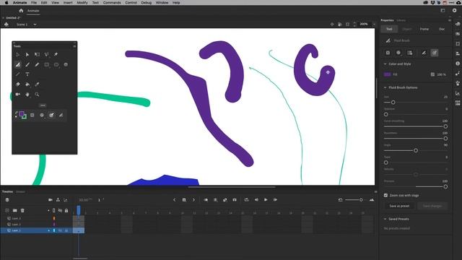Select the Fluid Brush tool in Tools panel

pos(17,64)
